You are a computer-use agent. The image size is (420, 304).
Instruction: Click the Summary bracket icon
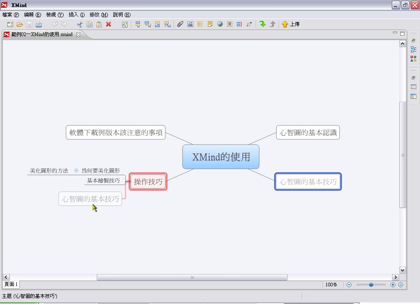pyautogui.click(x=239, y=24)
